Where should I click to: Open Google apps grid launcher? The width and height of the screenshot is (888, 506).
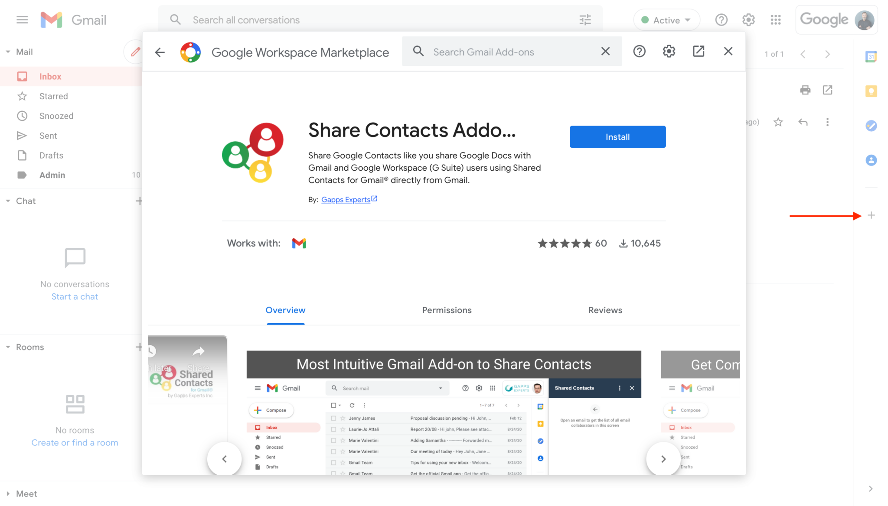[776, 20]
